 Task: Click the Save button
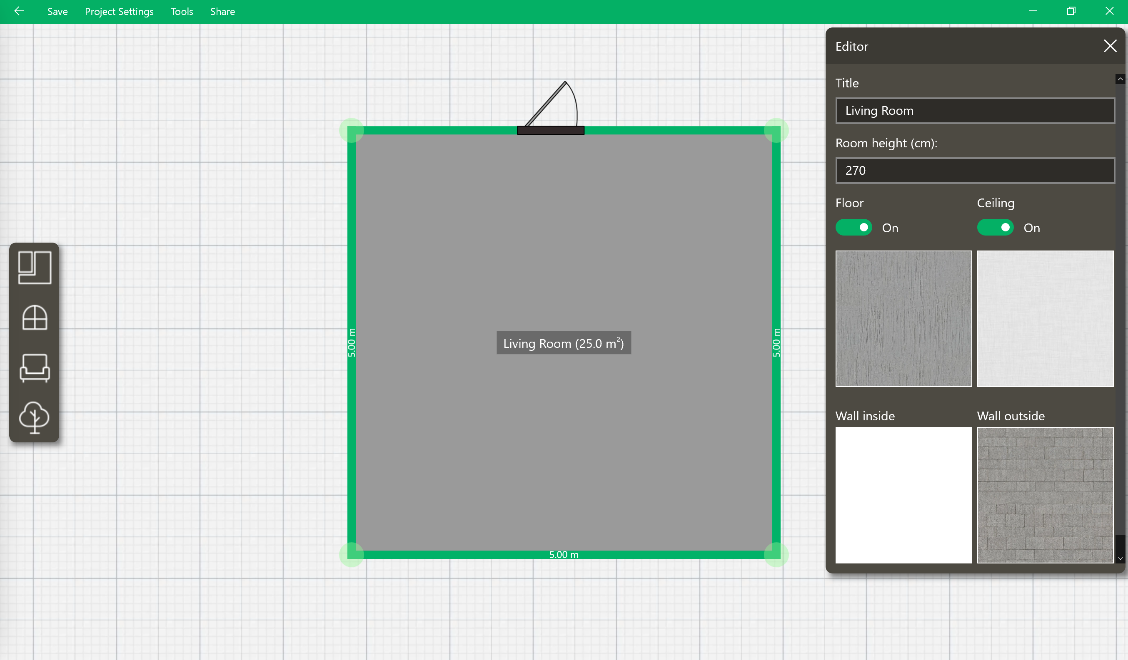pos(57,12)
